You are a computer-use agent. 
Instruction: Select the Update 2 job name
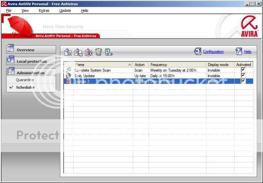(82, 81)
